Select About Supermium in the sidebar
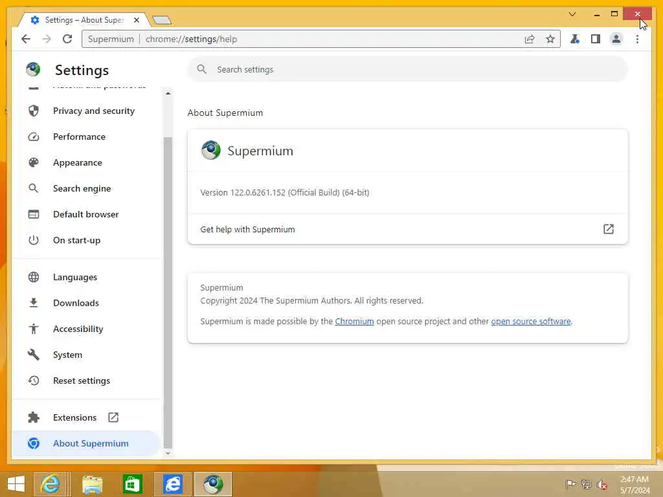 (86, 443)
